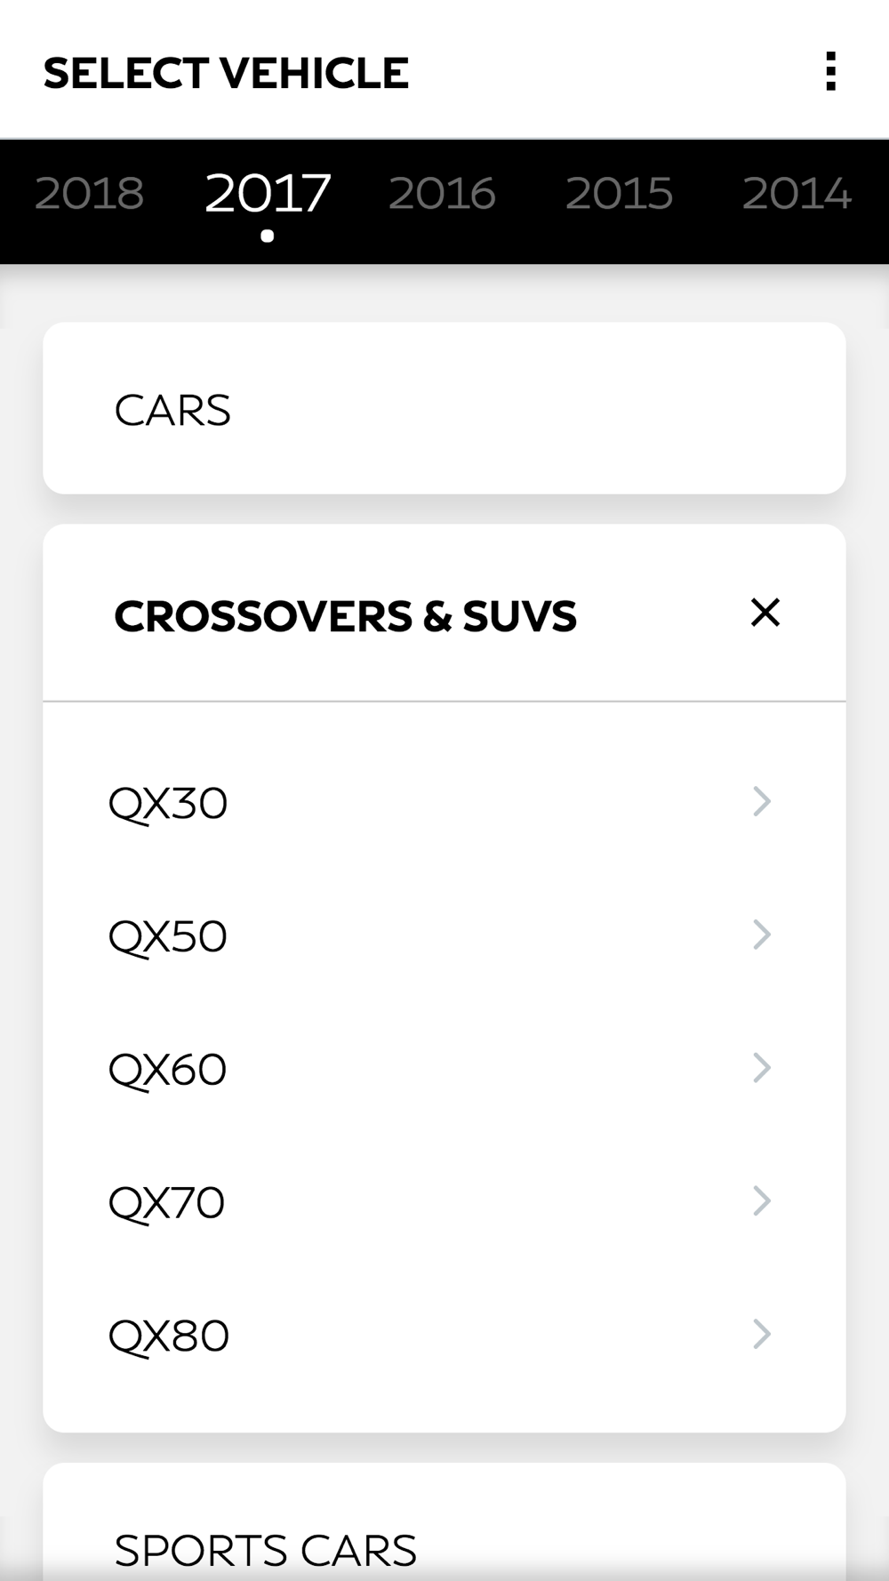
Task: Expand the Cars category card
Action: pyautogui.click(x=444, y=408)
